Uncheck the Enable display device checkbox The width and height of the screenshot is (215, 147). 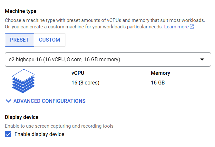(8, 134)
